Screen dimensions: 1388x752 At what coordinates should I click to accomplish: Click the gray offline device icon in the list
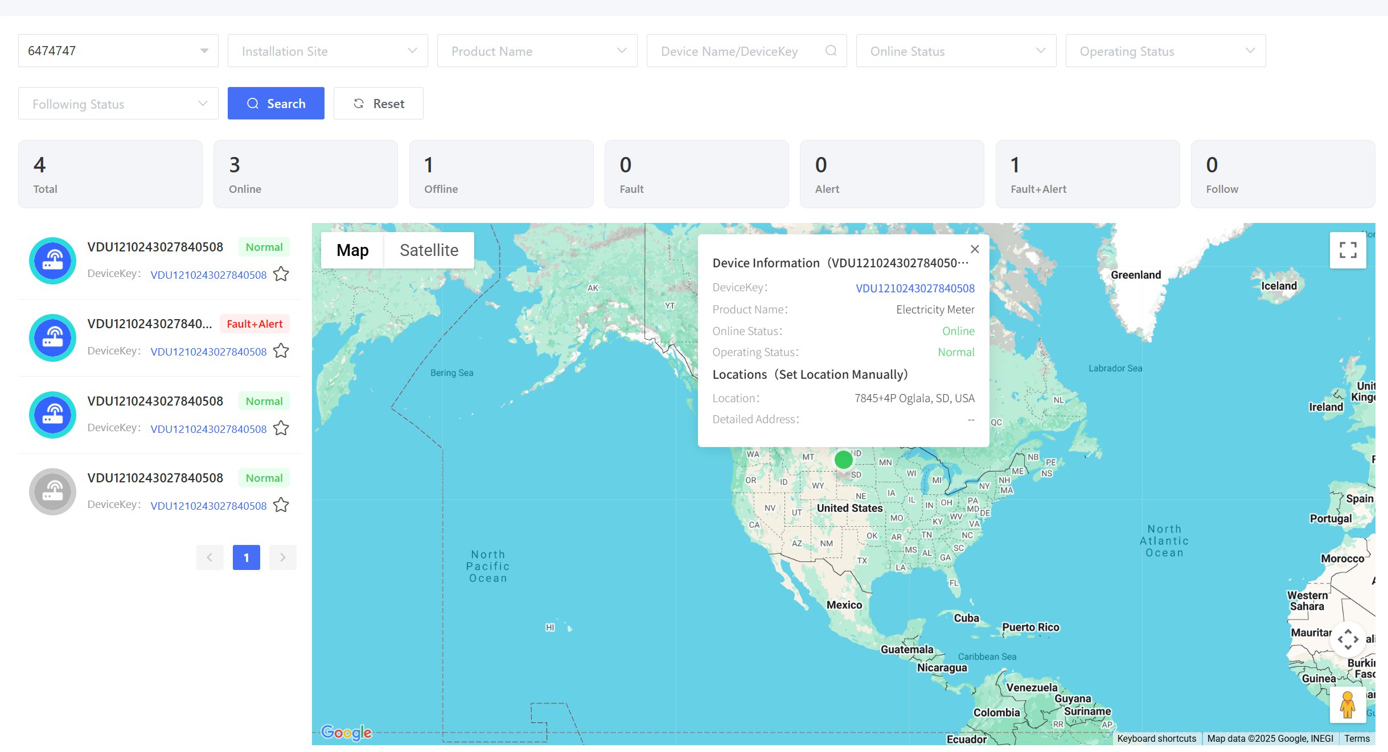click(52, 491)
